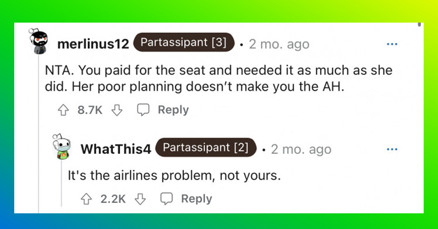Click the Reply speech bubble under merlinus12's comment

143,109
